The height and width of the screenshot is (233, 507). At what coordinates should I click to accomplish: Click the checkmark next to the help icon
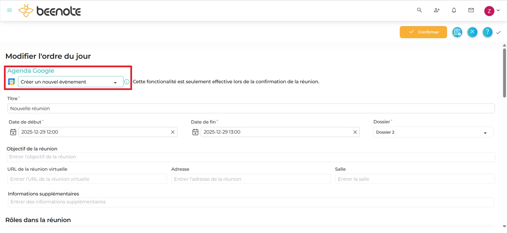point(498,33)
